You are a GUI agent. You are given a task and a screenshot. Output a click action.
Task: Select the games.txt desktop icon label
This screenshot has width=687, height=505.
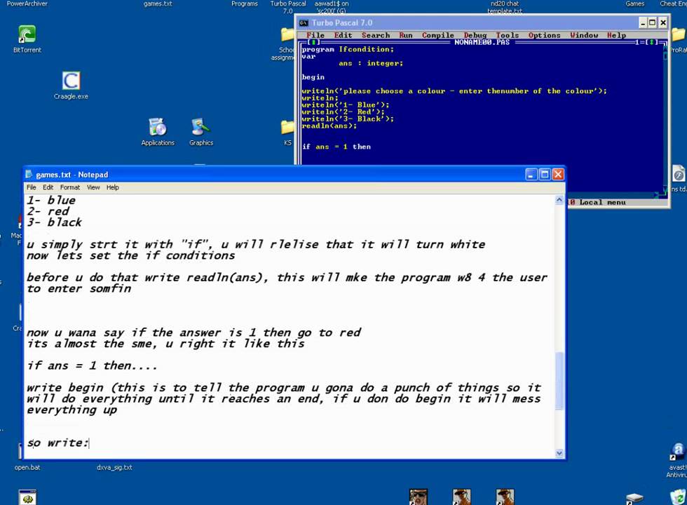pyautogui.click(x=158, y=4)
